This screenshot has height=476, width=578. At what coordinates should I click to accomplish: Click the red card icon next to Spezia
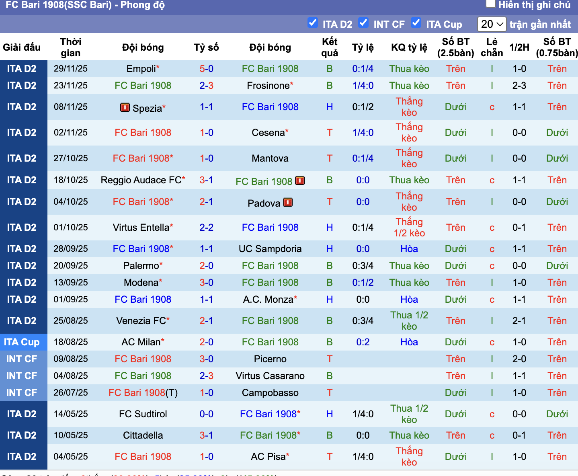tap(125, 107)
